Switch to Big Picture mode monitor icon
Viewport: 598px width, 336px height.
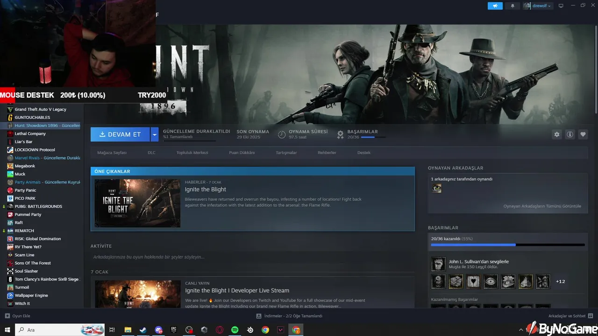pos(561,6)
